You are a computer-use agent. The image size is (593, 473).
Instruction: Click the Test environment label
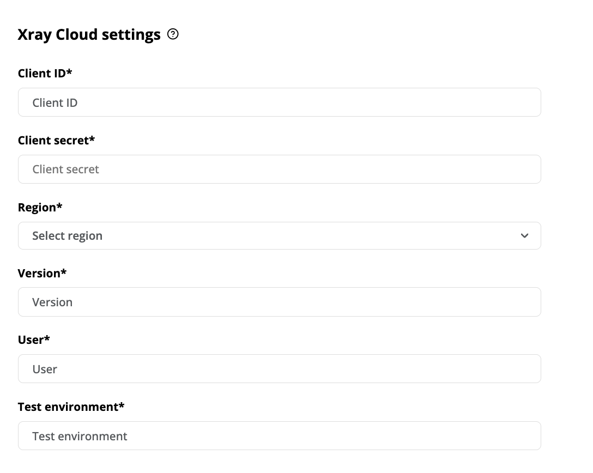coord(71,407)
